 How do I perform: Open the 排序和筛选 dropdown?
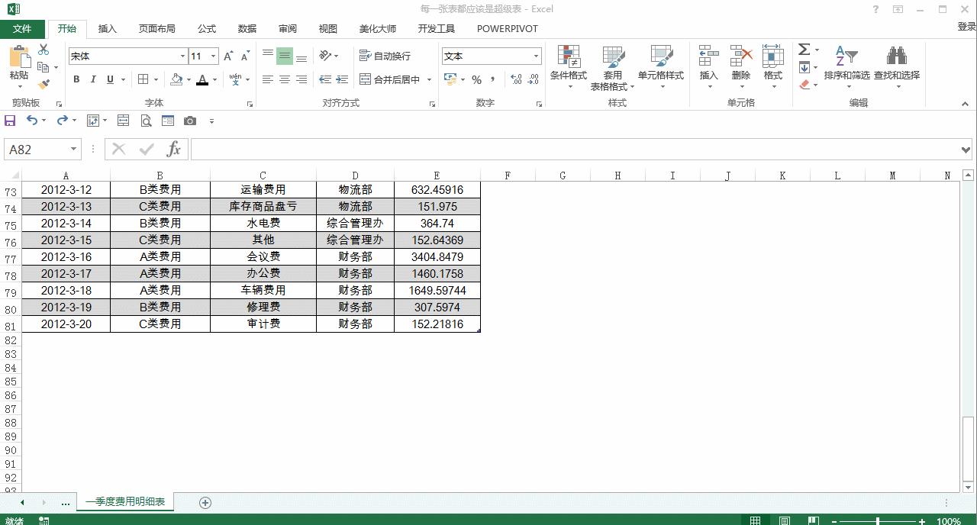point(846,67)
